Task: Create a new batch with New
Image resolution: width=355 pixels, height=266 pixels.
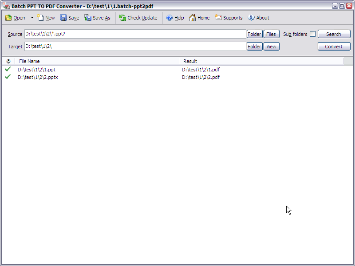Action: click(46, 18)
